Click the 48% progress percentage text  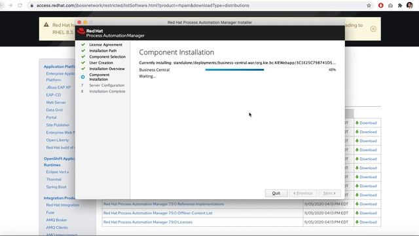[x=332, y=70]
